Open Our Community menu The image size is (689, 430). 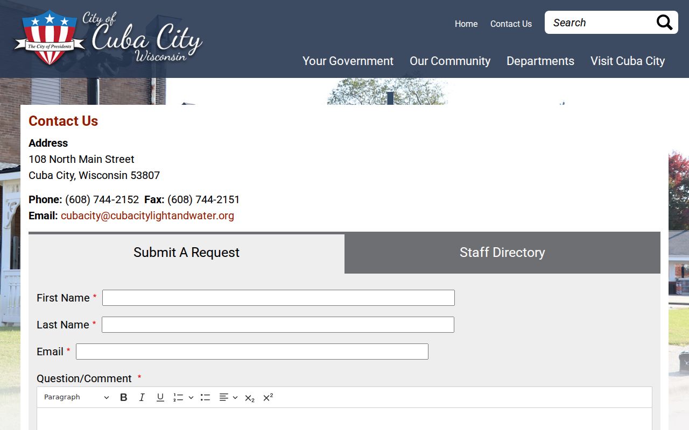[450, 61]
